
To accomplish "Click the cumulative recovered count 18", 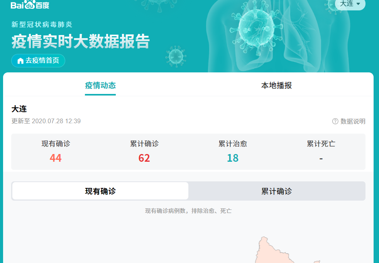I will [x=233, y=158].
